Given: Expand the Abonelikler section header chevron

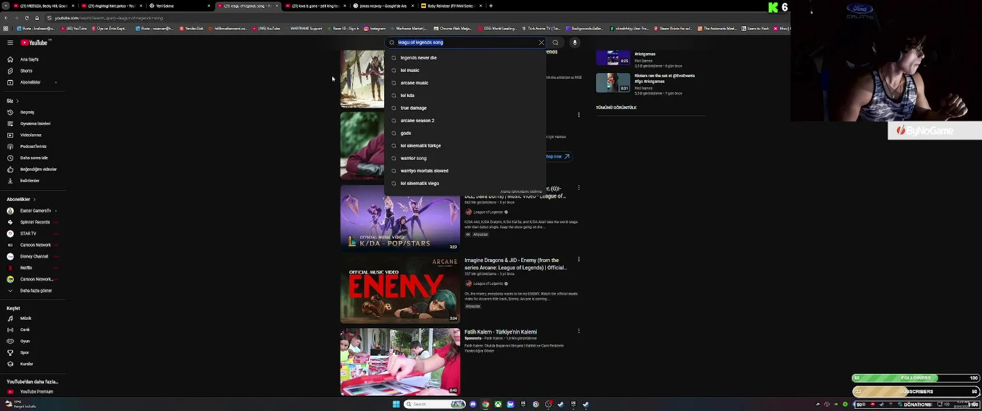Looking at the screenshot, I should (x=34, y=199).
